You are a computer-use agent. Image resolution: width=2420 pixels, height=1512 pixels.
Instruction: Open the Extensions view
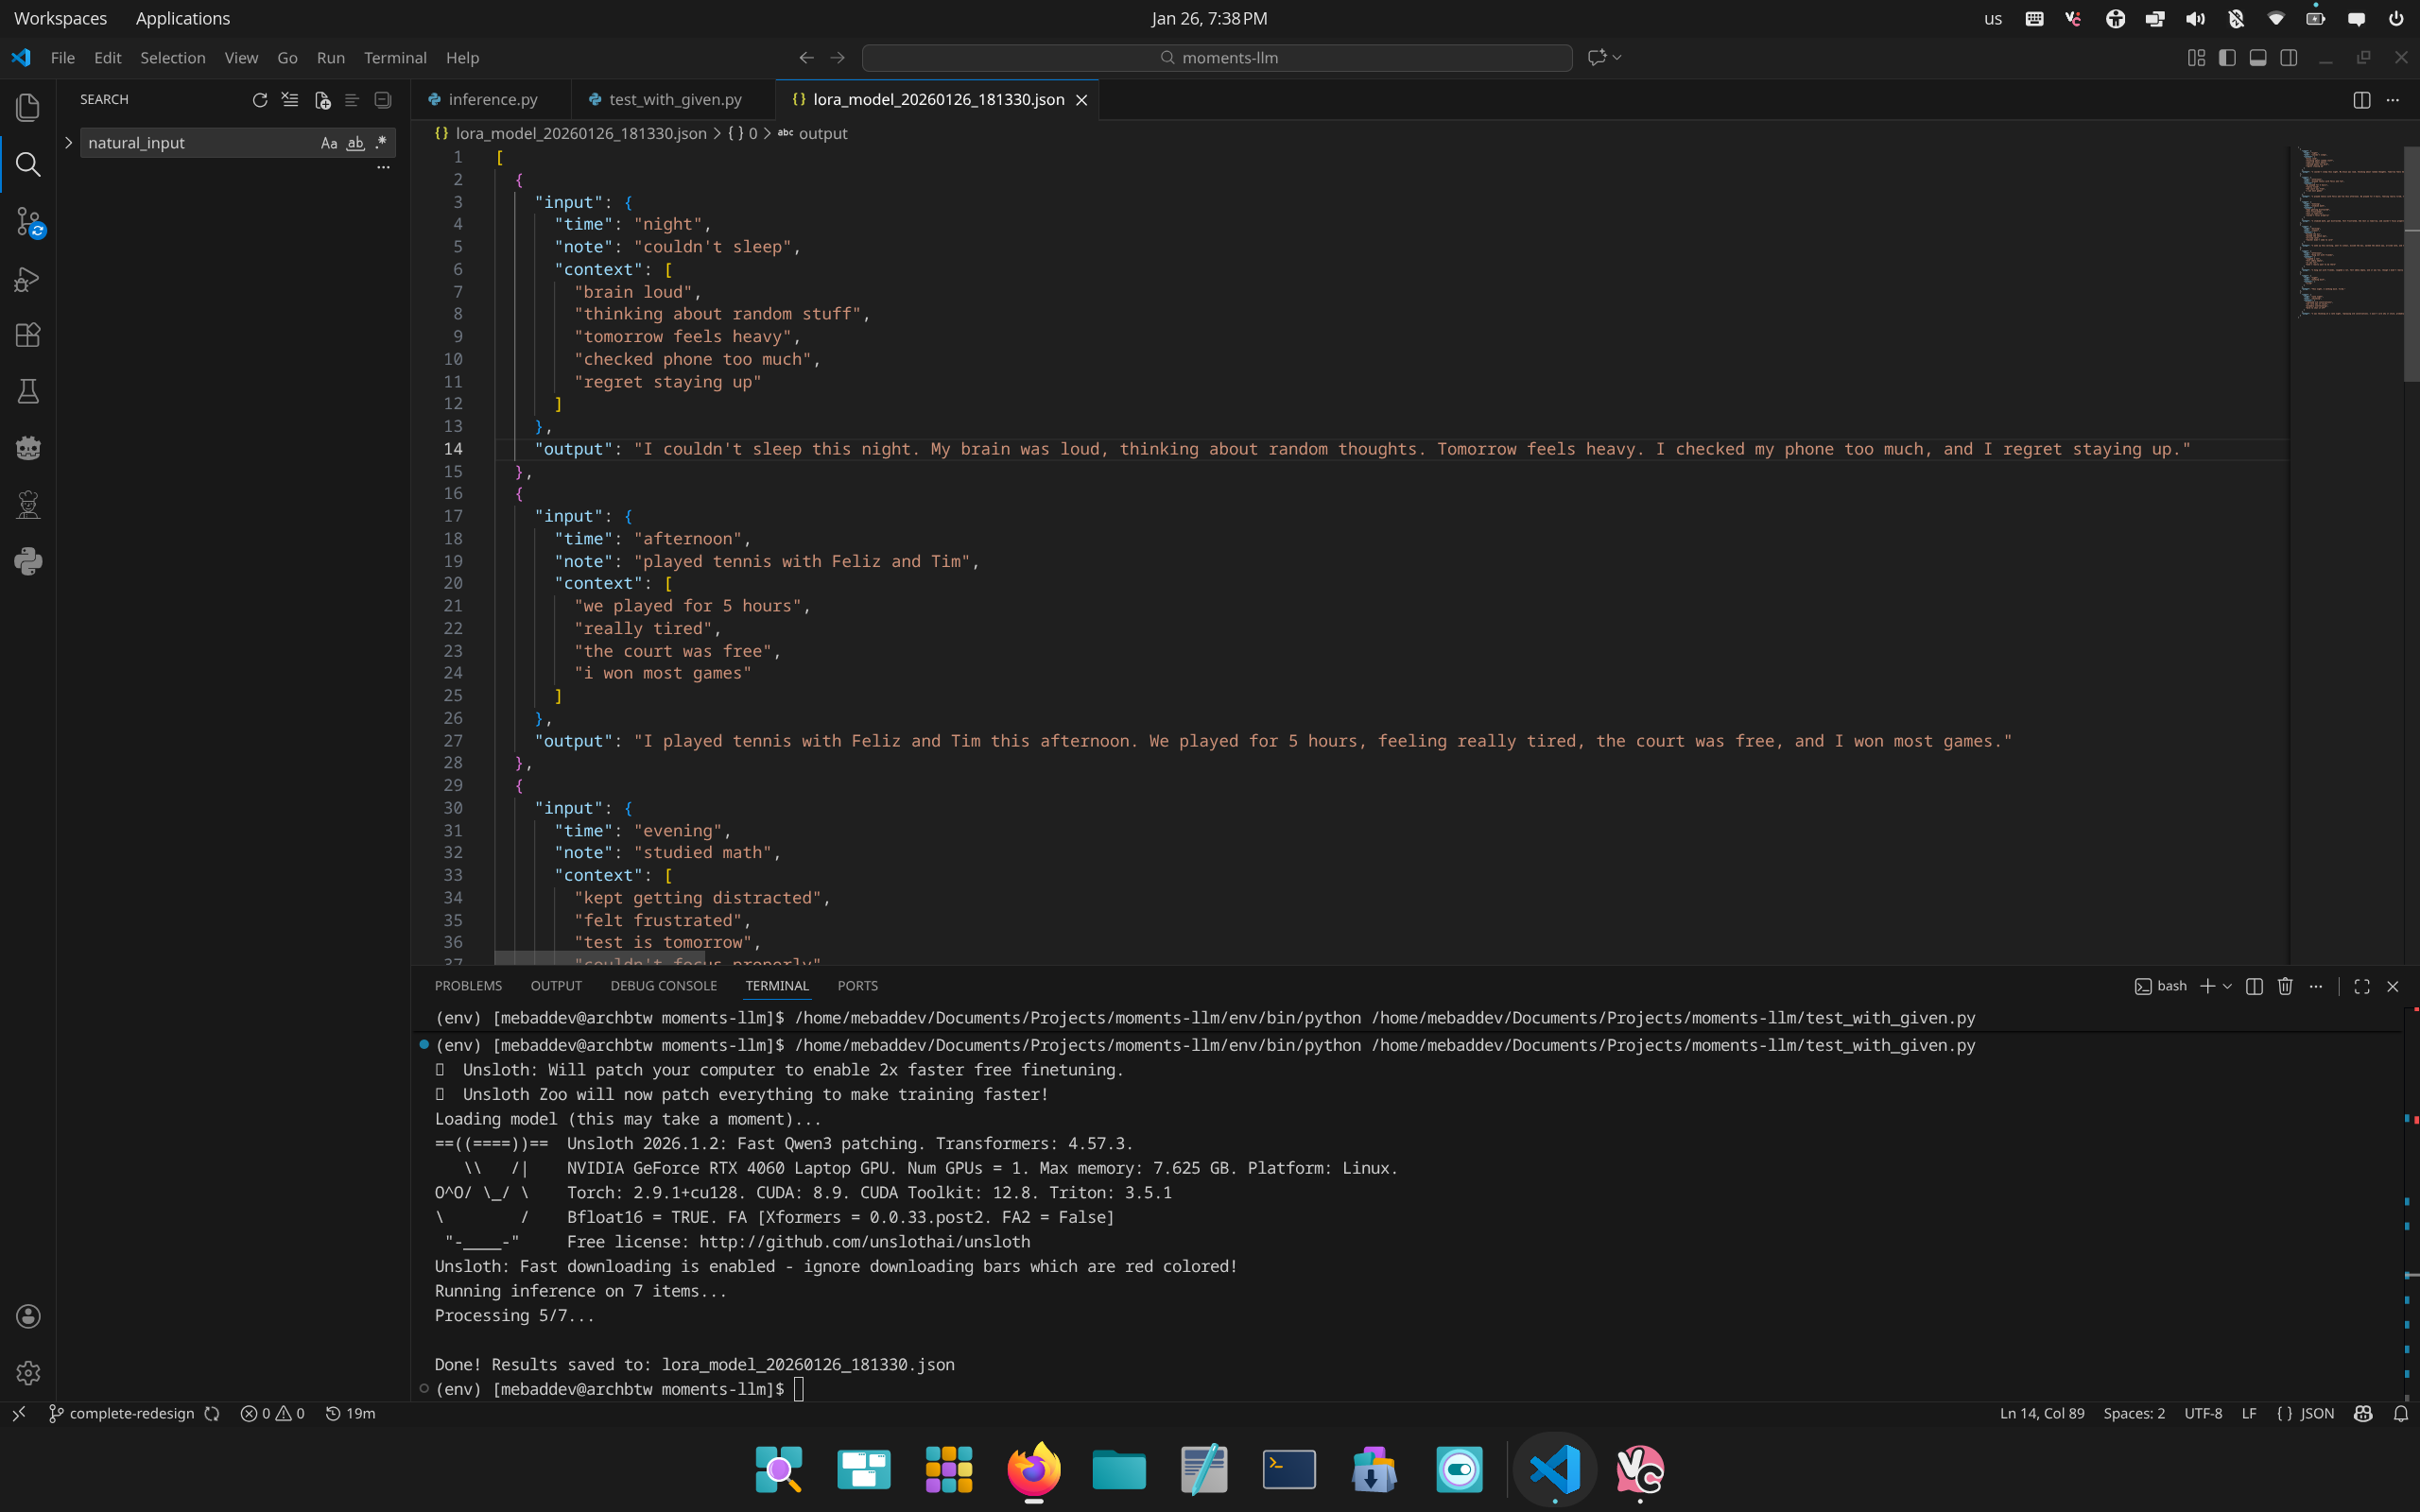[28, 335]
